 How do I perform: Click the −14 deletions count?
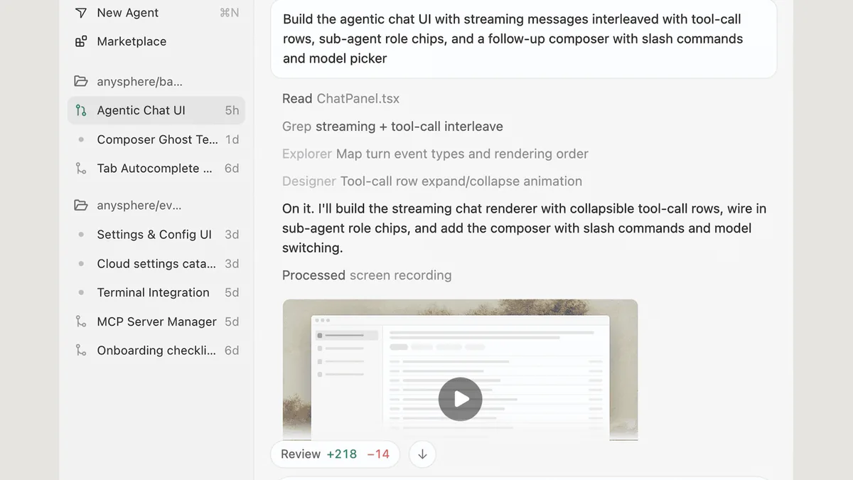[x=378, y=454]
